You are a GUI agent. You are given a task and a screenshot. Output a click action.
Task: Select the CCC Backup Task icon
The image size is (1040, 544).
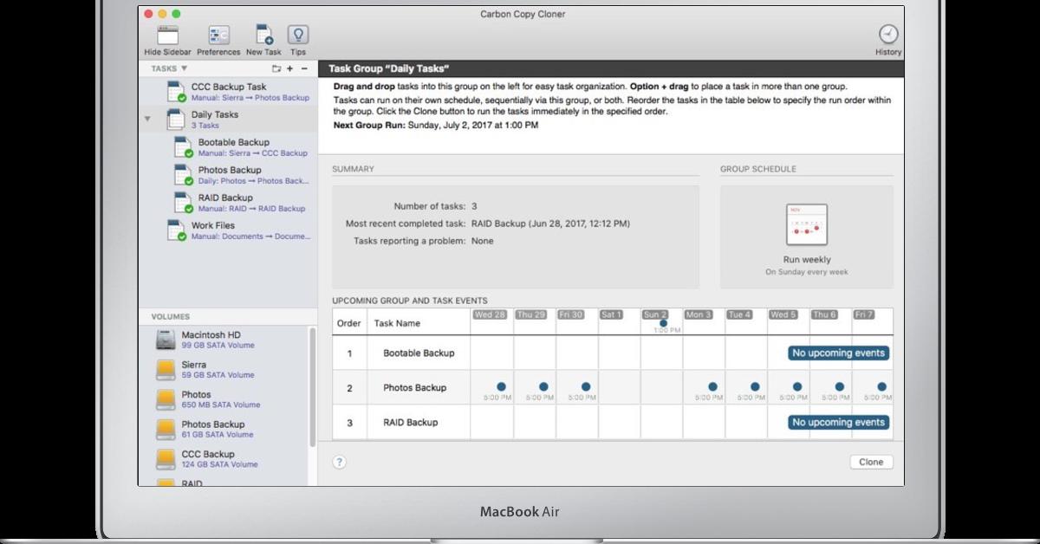pyautogui.click(x=176, y=91)
